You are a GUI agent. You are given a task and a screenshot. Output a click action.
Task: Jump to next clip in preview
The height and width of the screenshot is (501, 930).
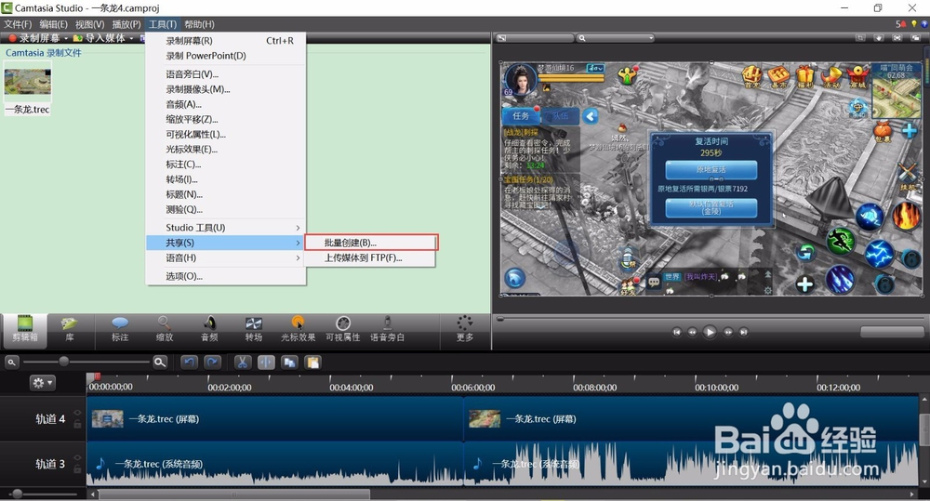[743, 332]
